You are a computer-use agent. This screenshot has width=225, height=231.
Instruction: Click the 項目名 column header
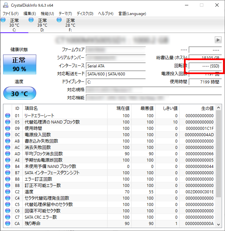pyautogui.click(x=65, y=108)
